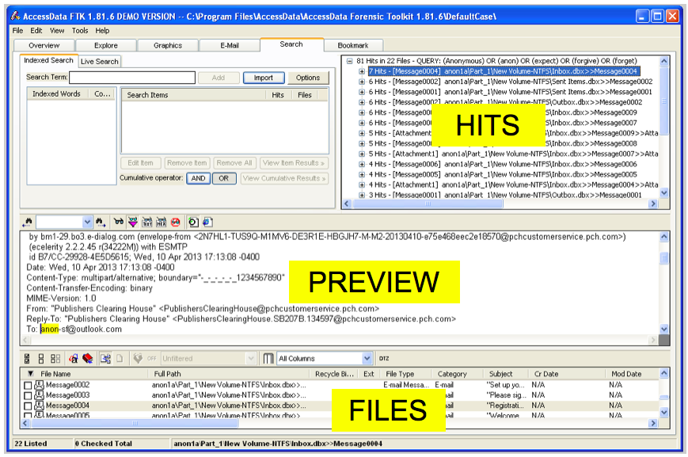The height and width of the screenshot is (457, 688).
Task: Click the column settings icon
Action: (x=268, y=359)
